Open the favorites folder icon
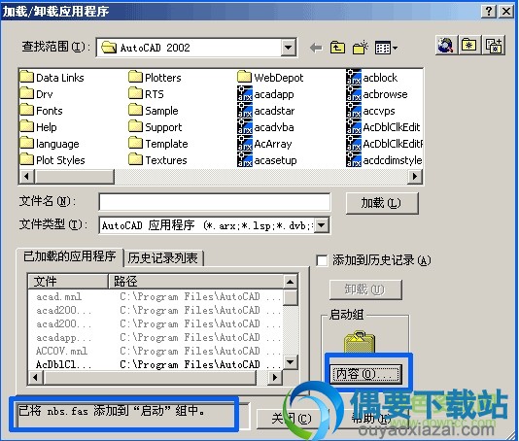Viewport: 519px width, 441px height. [469, 45]
